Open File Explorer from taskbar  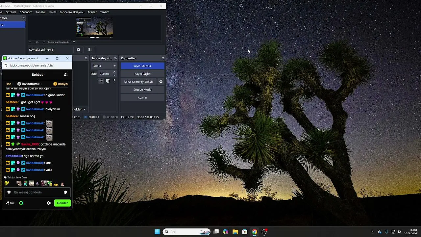[x=235, y=232]
